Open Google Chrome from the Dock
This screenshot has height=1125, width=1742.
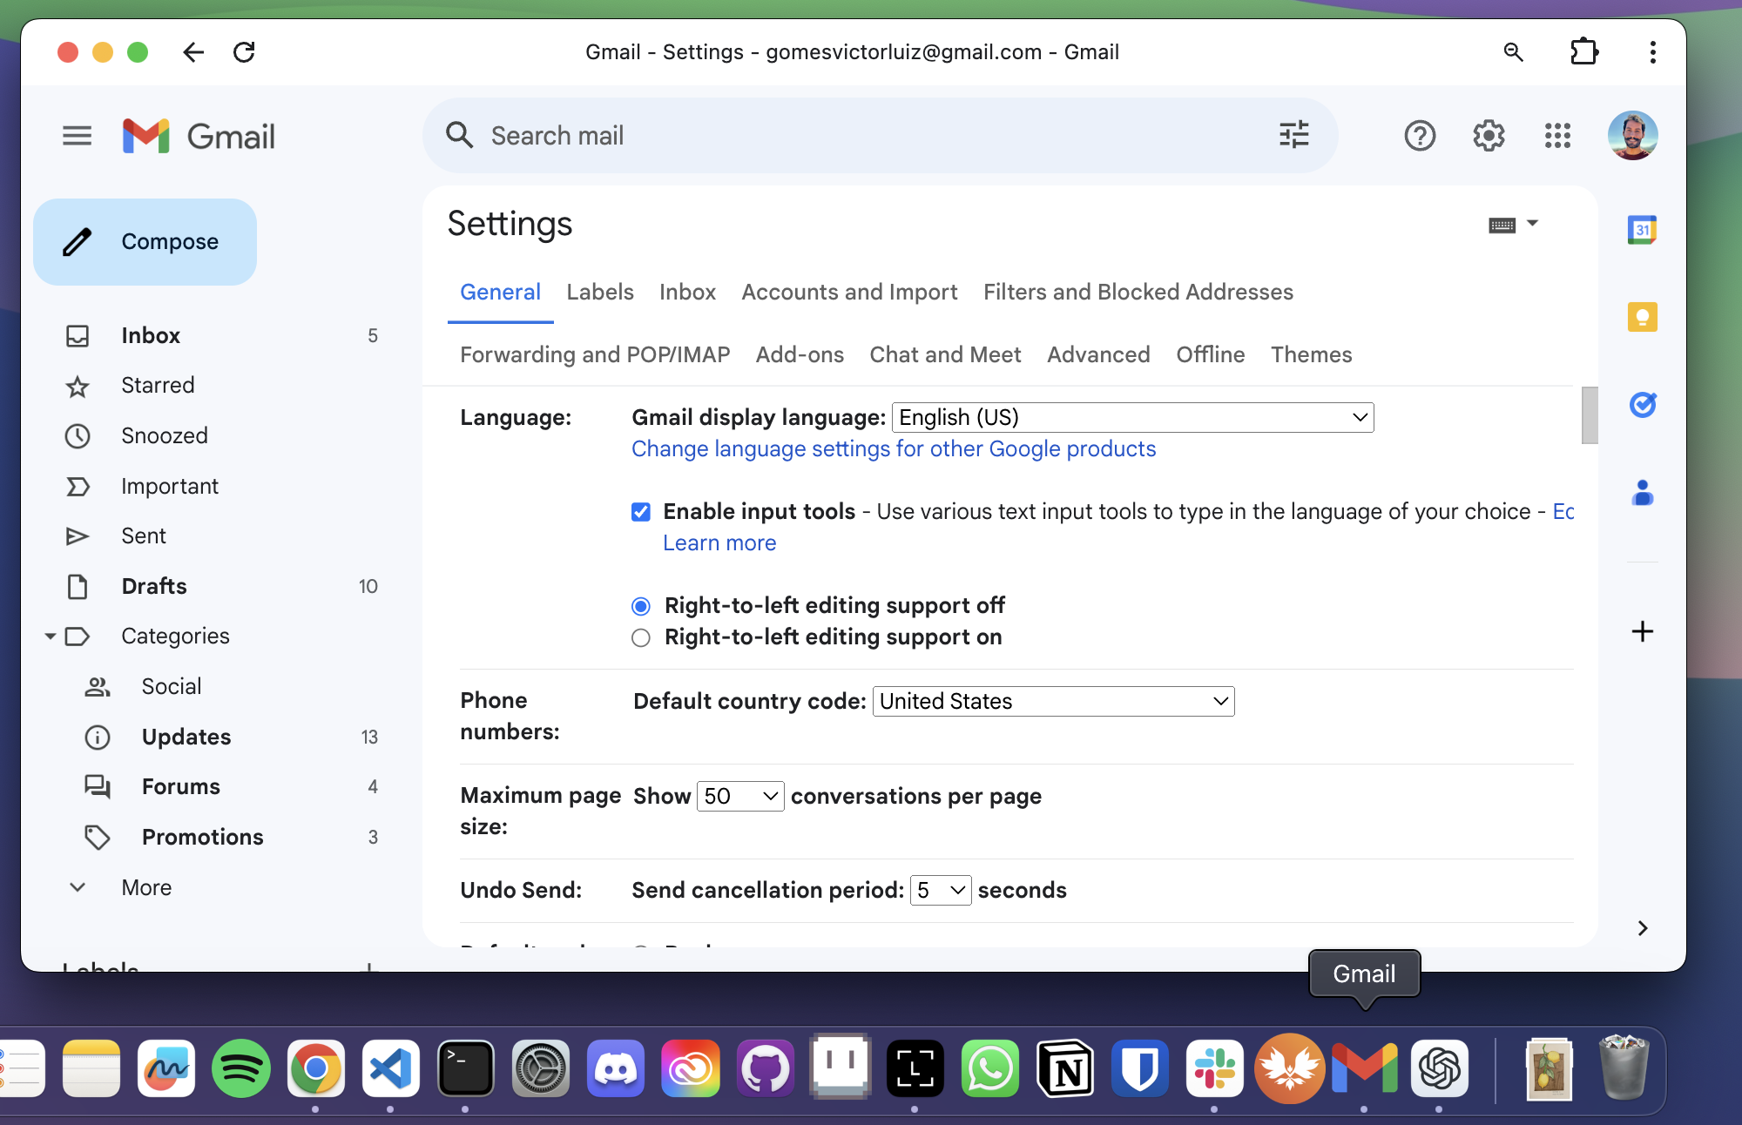click(x=316, y=1068)
